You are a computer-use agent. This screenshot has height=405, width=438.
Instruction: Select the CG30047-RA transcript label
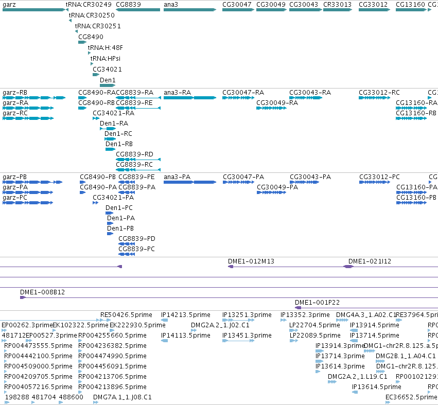pos(243,93)
